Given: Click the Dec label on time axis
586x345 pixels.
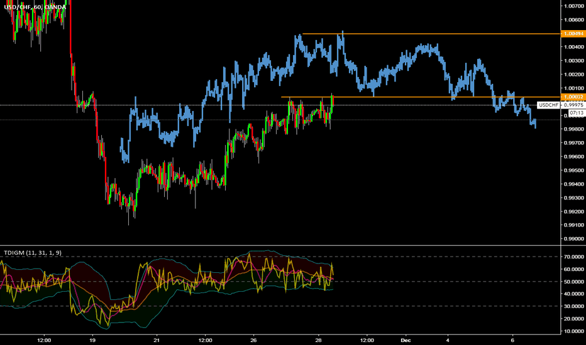Looking at the screenshot, I should (x=406, y=340).
